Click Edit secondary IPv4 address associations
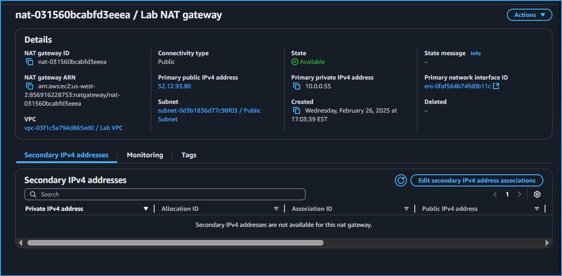 [476, 180]
